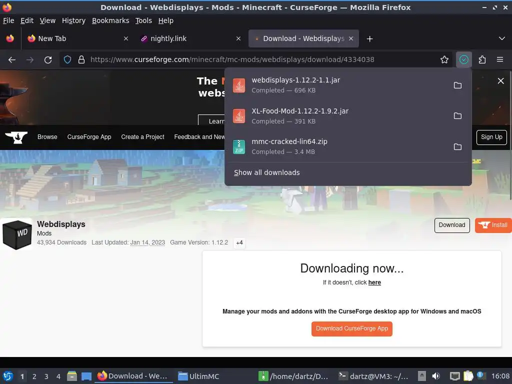Open the History menu
512x384 pixels.
click(73, 20)
